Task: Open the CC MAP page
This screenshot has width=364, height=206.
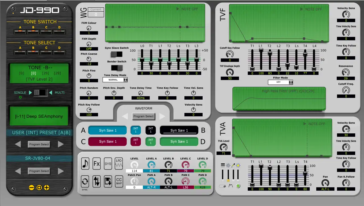Action: click(119, 181)
